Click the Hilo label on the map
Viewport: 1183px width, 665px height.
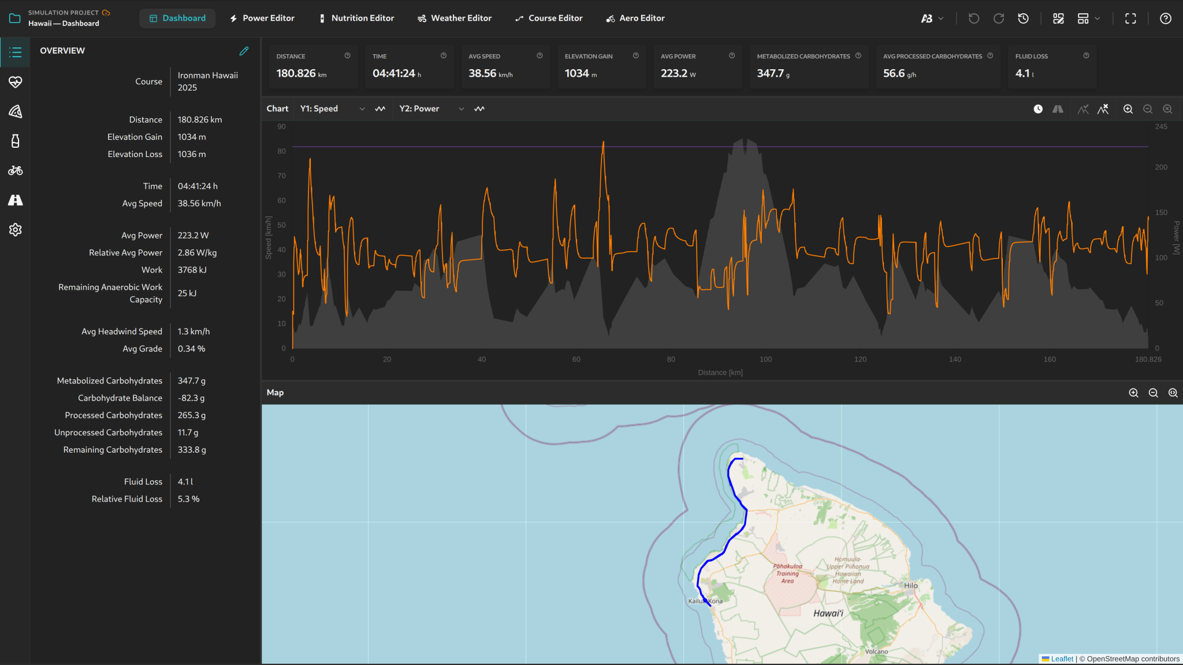tap(911, 586)
